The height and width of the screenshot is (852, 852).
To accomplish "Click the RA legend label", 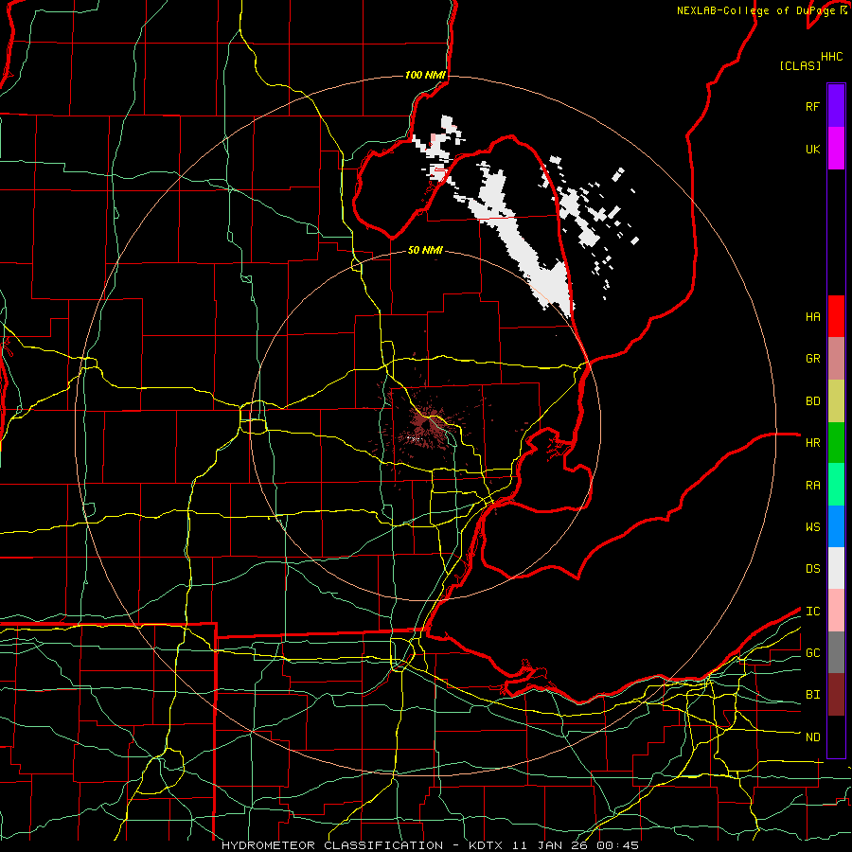I will click(813, 486).
